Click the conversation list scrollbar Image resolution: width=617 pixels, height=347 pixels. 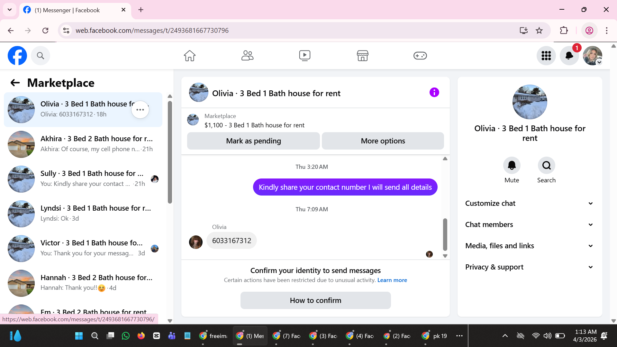point(170,152)
